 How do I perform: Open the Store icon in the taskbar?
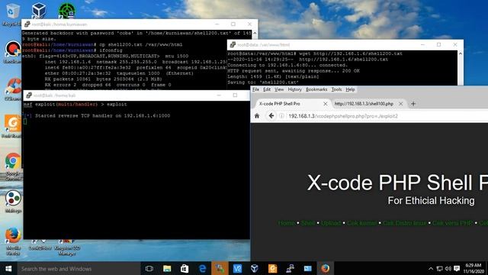click(185, 268)
